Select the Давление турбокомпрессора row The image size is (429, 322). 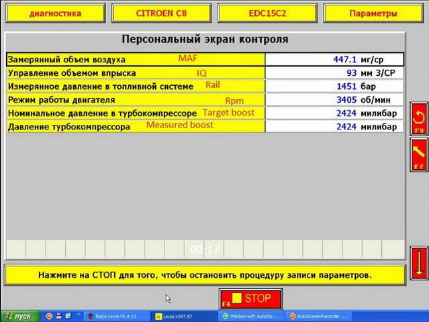tap(136, 126)
